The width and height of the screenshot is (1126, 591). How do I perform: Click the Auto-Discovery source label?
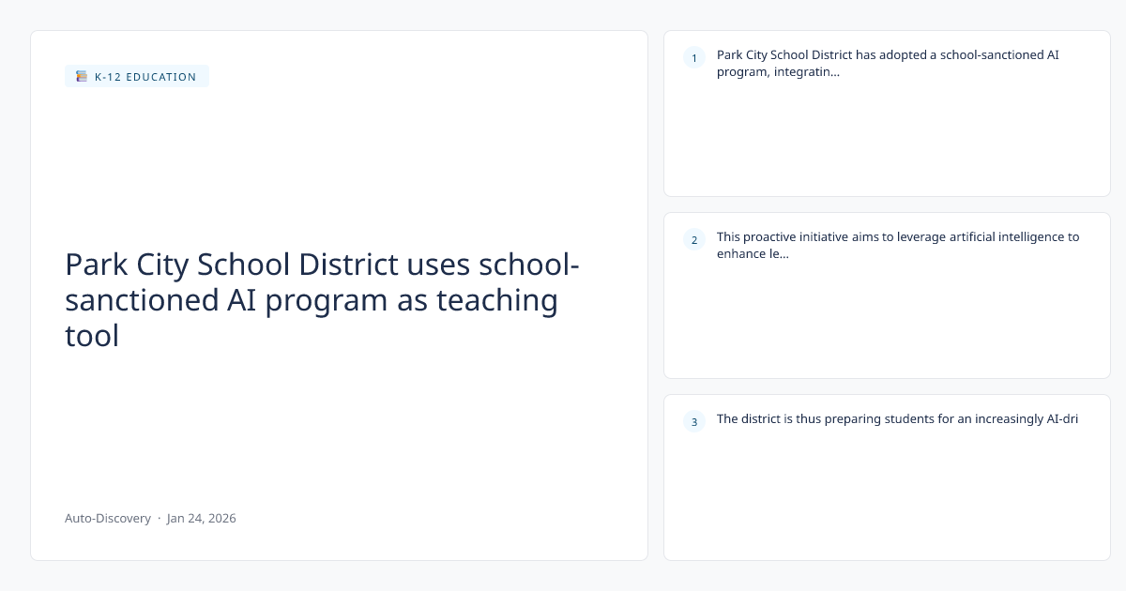(108, 518)
